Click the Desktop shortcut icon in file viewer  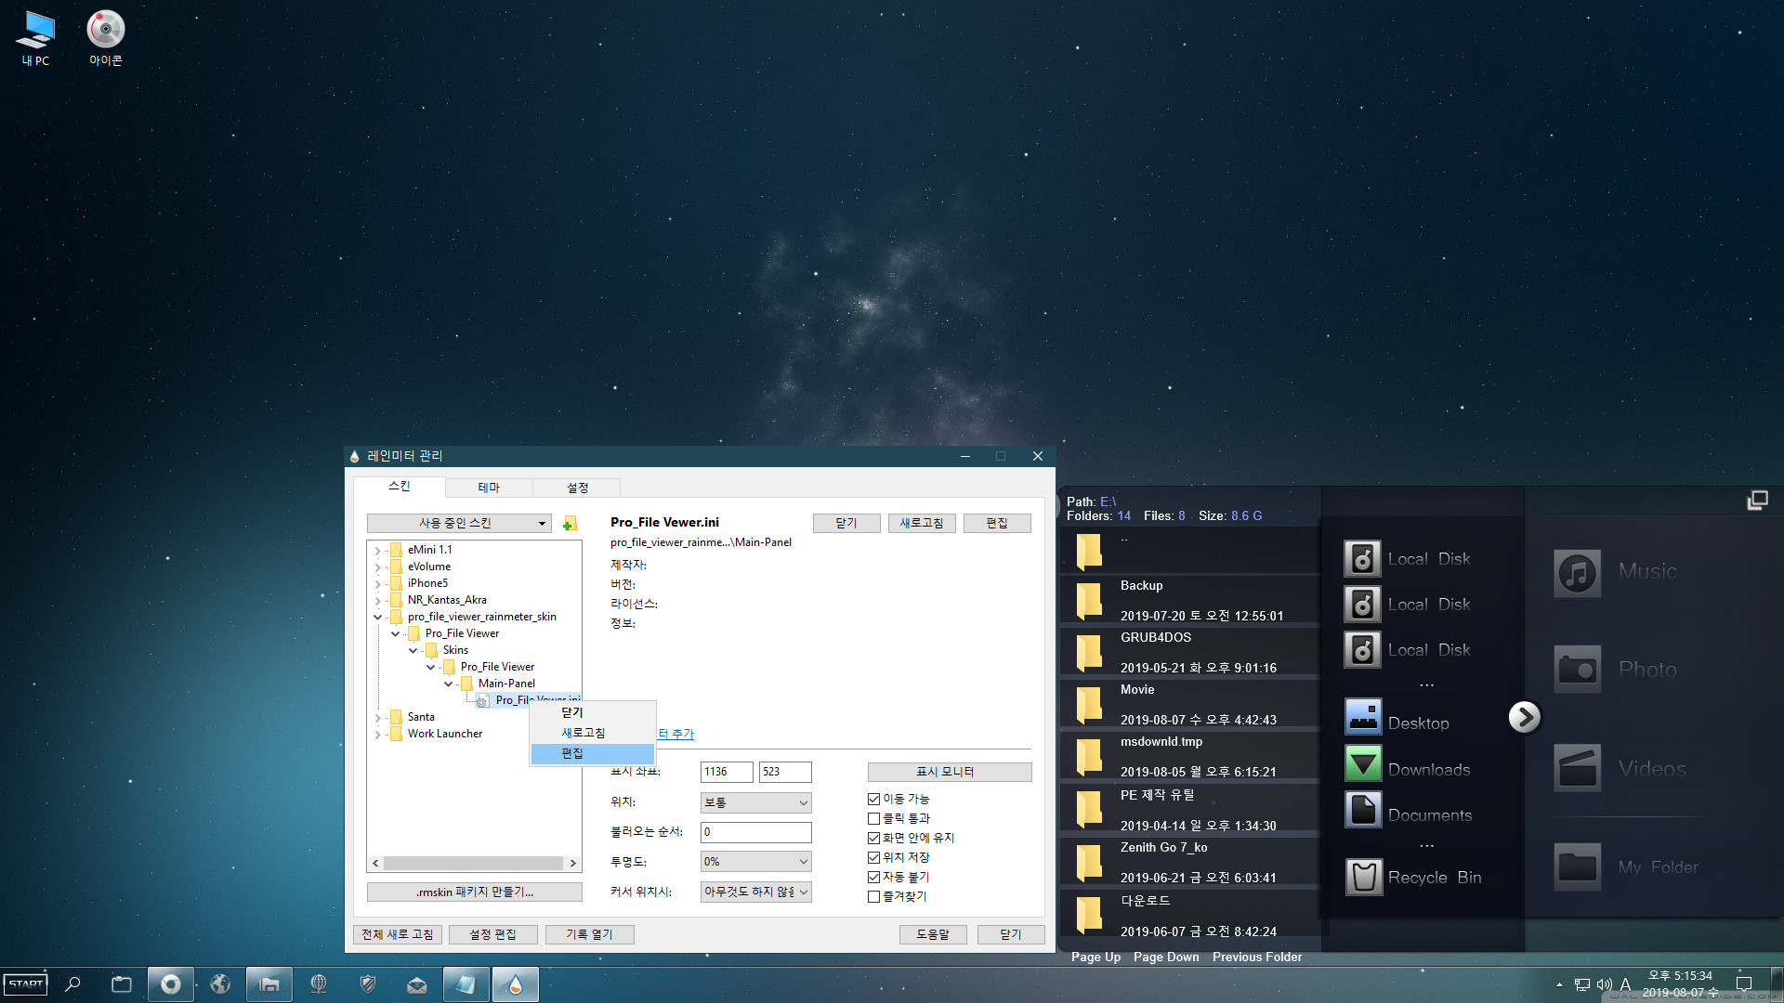1363,717
